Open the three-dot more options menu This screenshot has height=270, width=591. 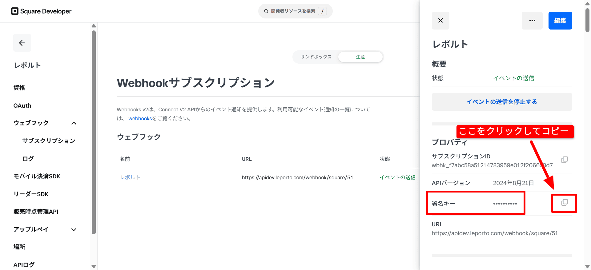(532, 21)
